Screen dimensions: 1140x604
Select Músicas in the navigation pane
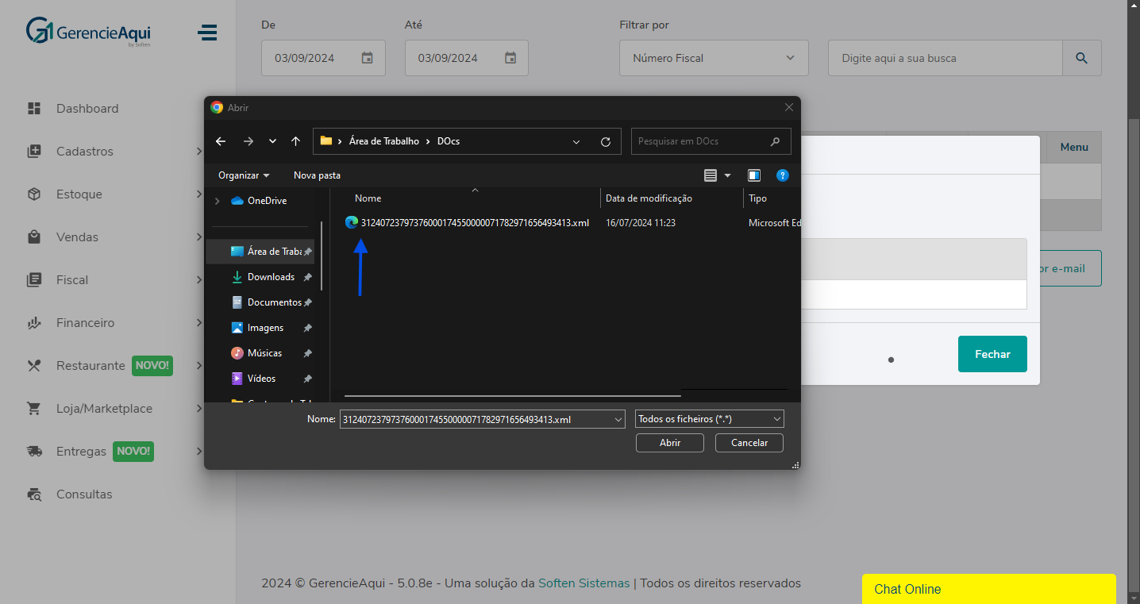tap(264, 352)
